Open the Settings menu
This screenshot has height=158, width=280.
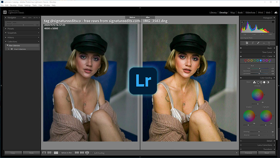pyautogui.click(x=27, y=5)
